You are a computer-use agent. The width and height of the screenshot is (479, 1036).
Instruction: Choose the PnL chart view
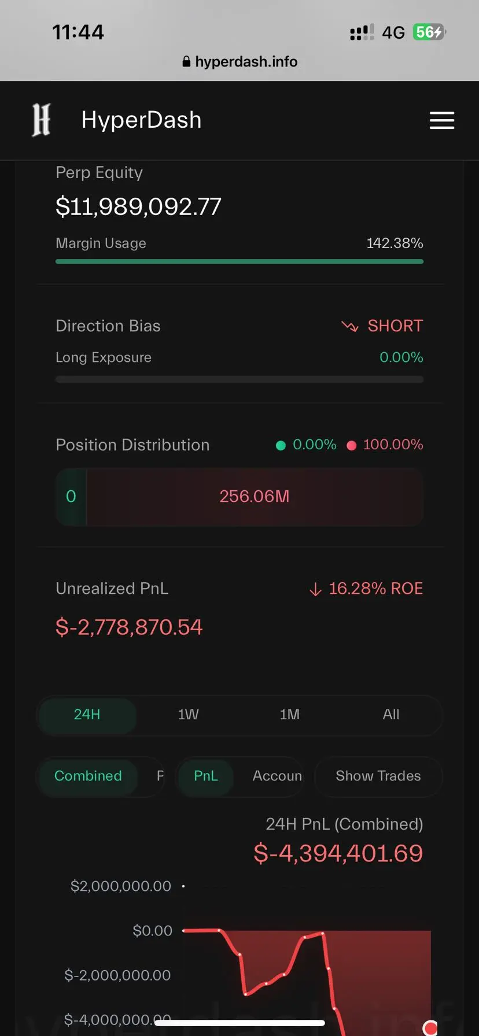click(206, 776)
